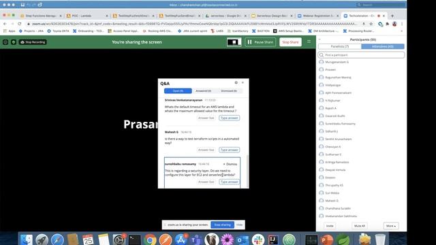Click the meeting info icon left of green shield

tap(5, 42)
